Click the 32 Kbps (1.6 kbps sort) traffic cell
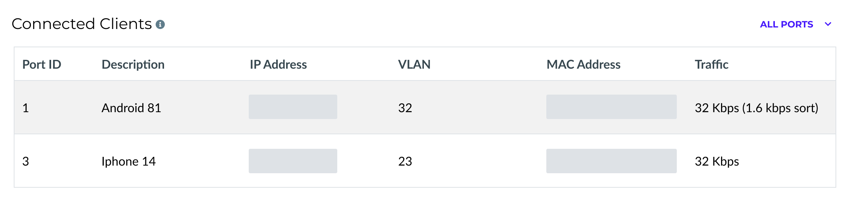850x219 pixels. coord(757,108)
